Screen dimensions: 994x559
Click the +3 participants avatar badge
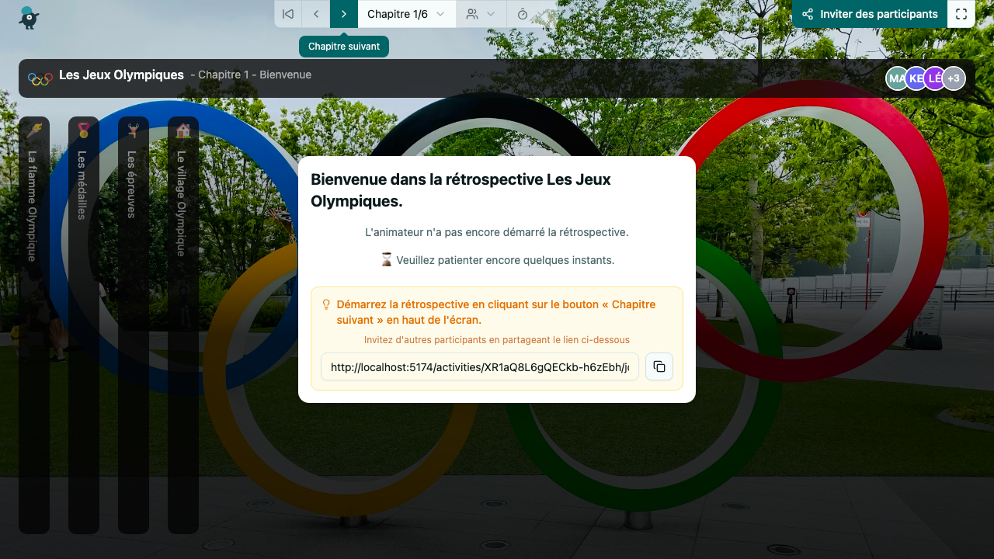click(x=954, y=78)
